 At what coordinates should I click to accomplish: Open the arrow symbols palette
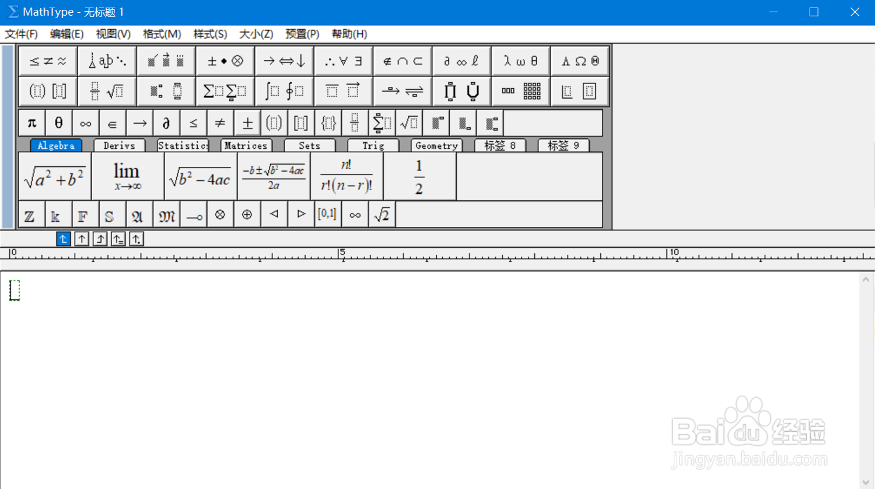click(x=284, y=61)
